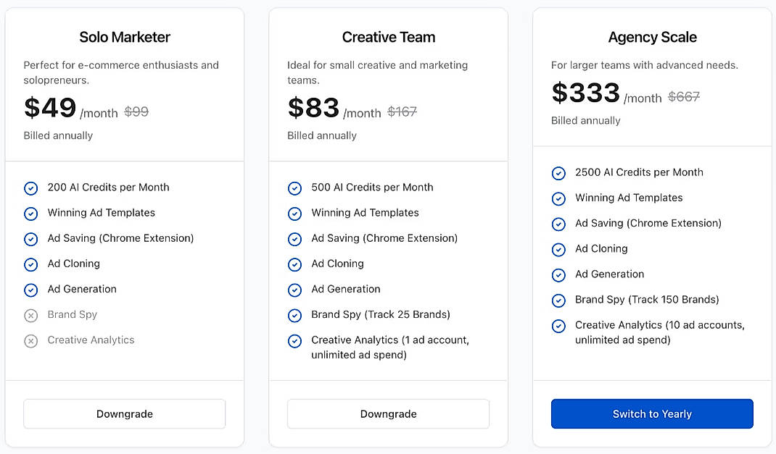This screenshot has height=454, width=776.
Task: Click check icon beside Creative Analytics (10 ad accounts)
Action: [x=558, y=326]
